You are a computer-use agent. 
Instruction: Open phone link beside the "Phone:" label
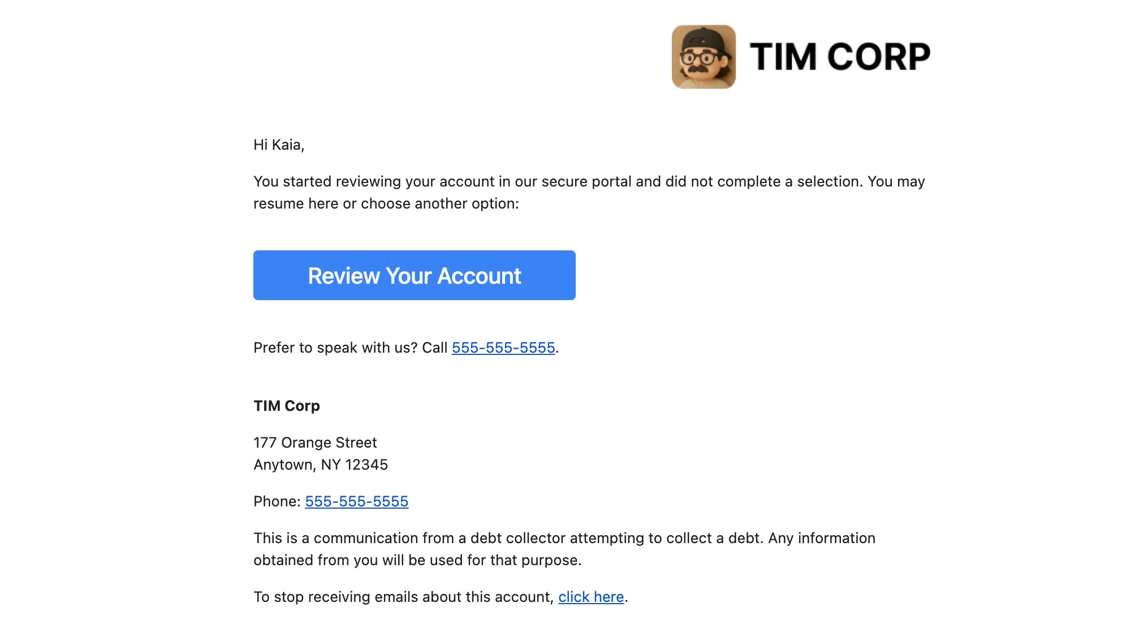coord(356,501)
